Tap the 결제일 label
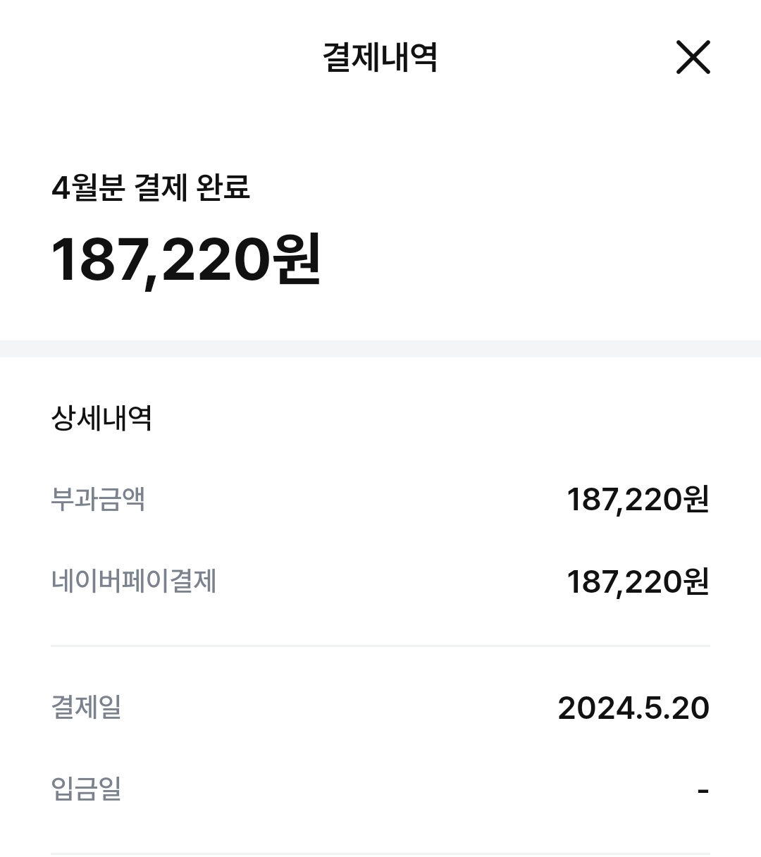The image size is (761, 857). point(86,706)
